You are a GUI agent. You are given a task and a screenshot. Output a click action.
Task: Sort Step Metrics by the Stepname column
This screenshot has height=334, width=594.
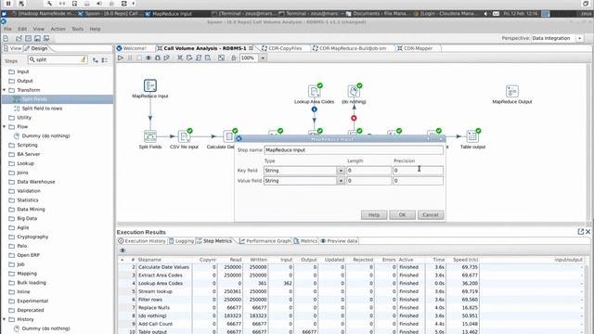tap(149, 260)
